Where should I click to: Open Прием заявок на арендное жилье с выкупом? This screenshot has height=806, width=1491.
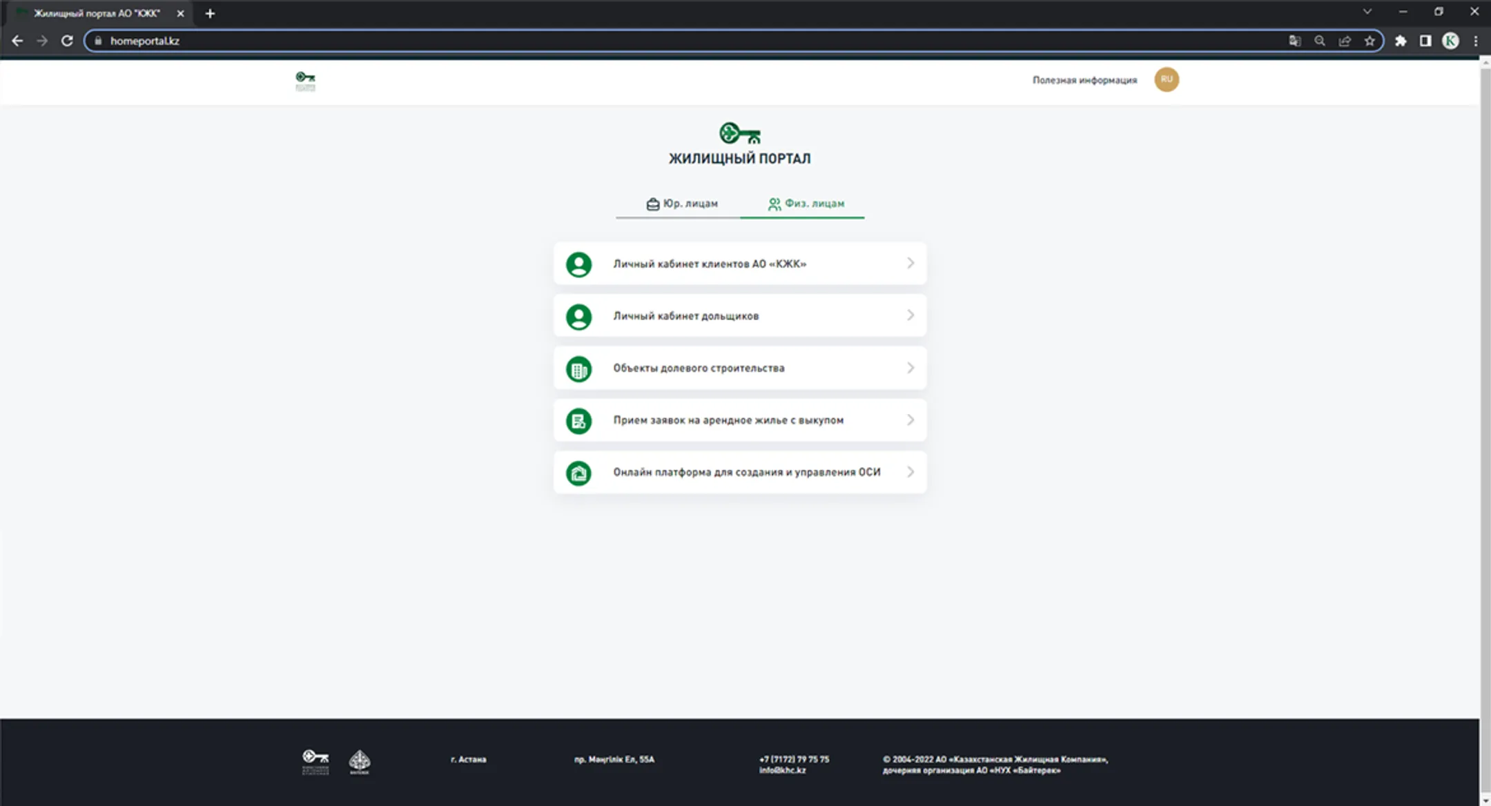[740, 420]
